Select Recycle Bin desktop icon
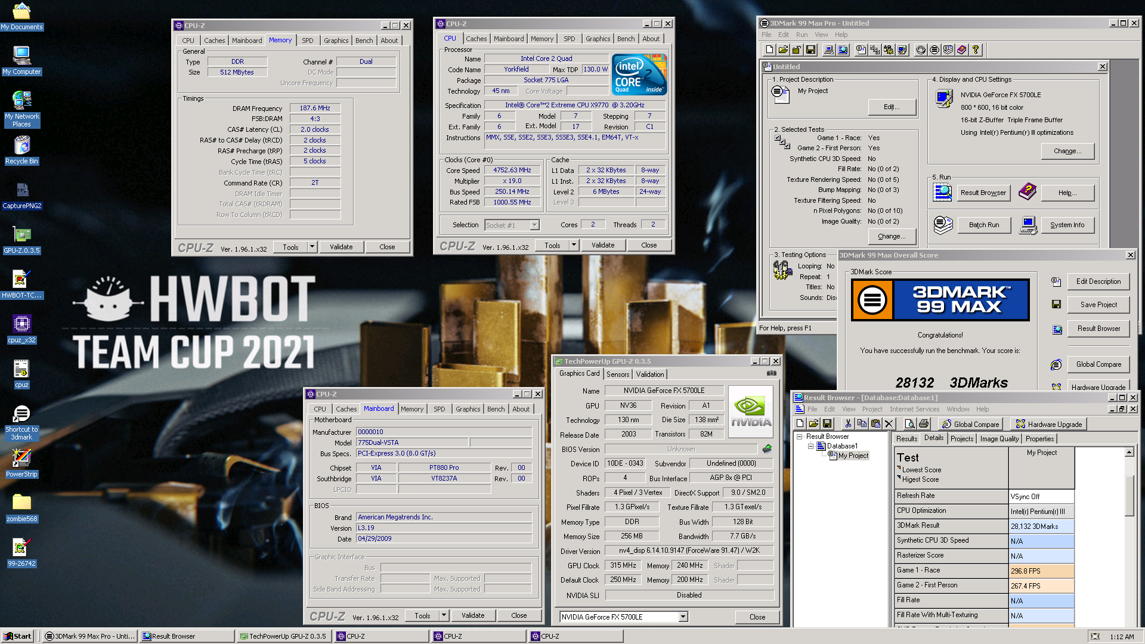This screenshot has width=1145, height=644. point(21,150)
